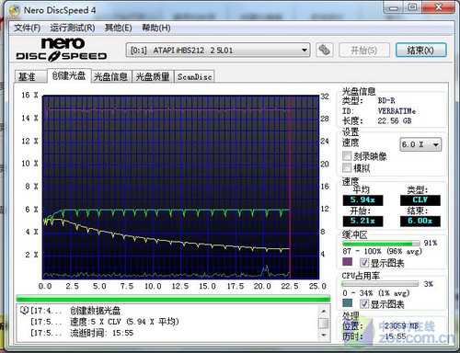Select the 创建光盘 tab
The image size is (460, 353).
click(x=69, y=75)
